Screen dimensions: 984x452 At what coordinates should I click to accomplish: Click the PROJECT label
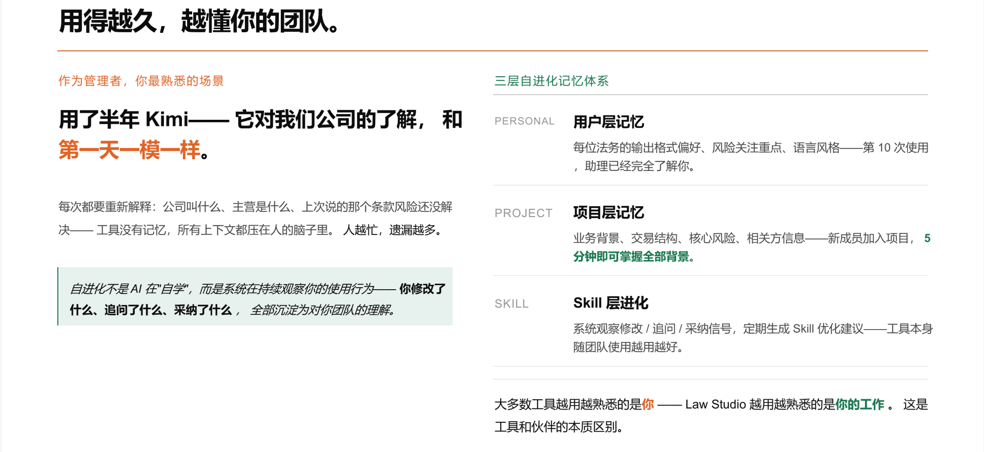tap(523, 213)
